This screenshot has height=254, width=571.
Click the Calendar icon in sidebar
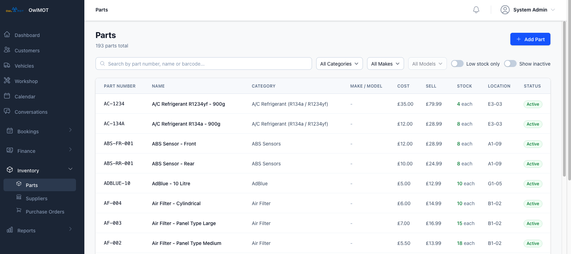pyautogui.click(x=7, y=96)
